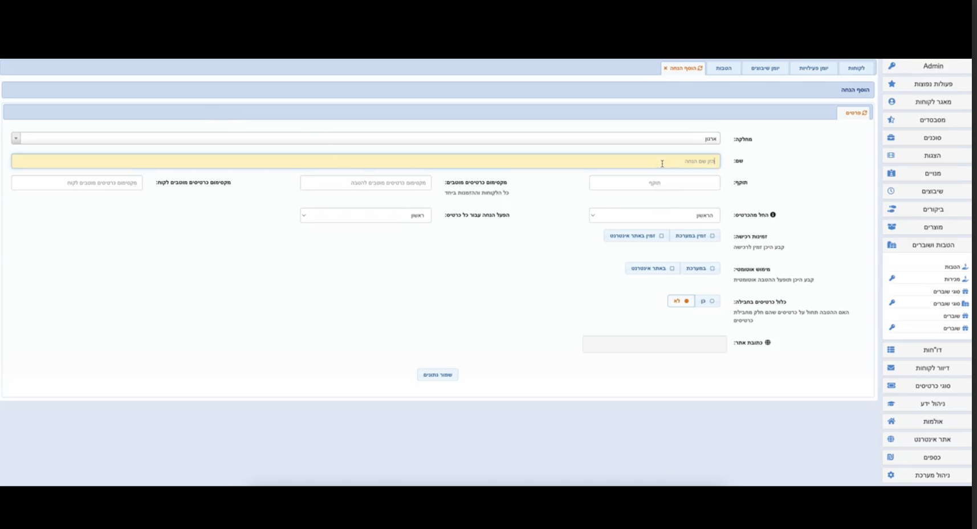Click the globe icon of אתר אינטרנט

coord(891,440)
